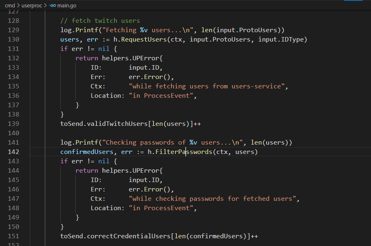Click "in ProcessEvent" string on line 136
This screenshot has height=246, width=371.
click(161, 96)
